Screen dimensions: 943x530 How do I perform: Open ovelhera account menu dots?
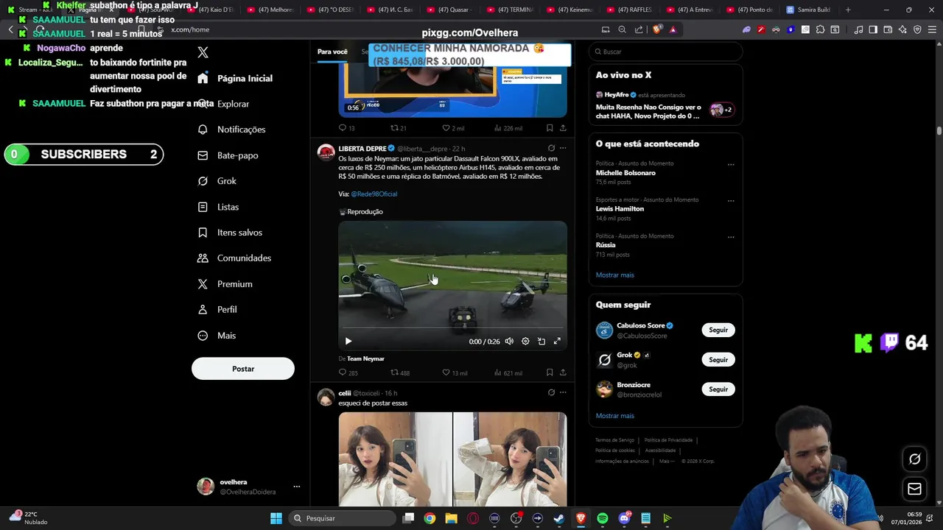pos(297,487)
